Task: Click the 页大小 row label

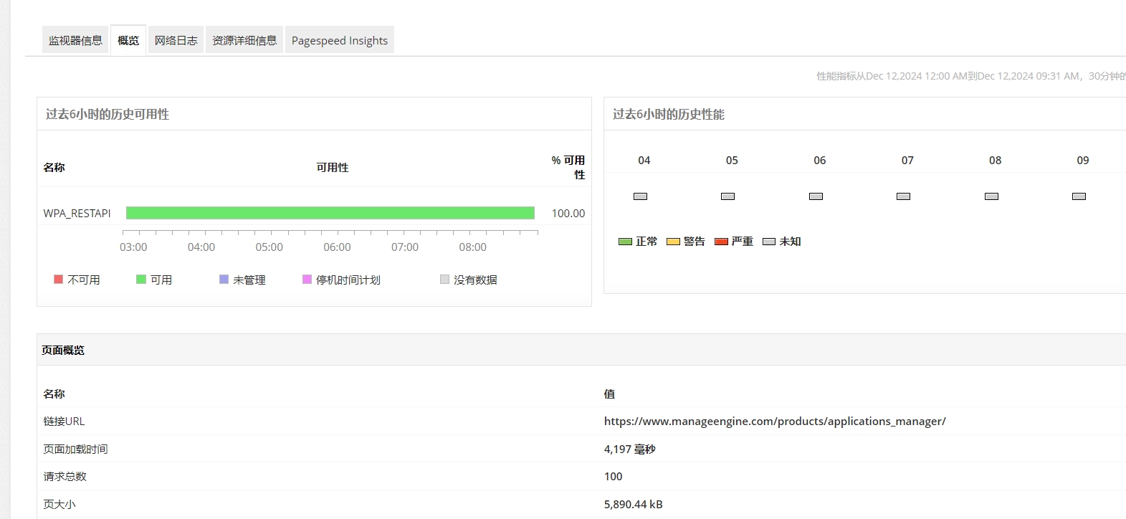Action: 59,504
